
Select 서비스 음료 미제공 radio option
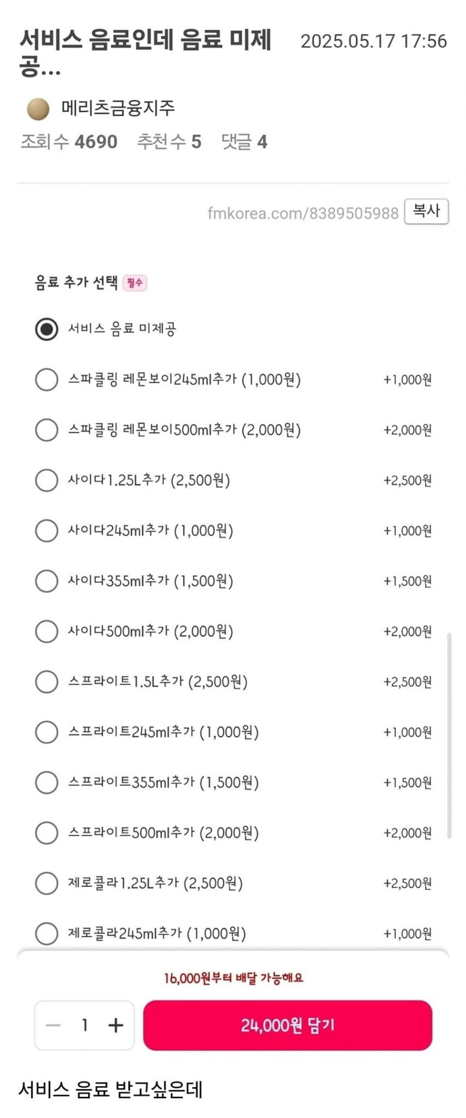click(x=47, y=329)
